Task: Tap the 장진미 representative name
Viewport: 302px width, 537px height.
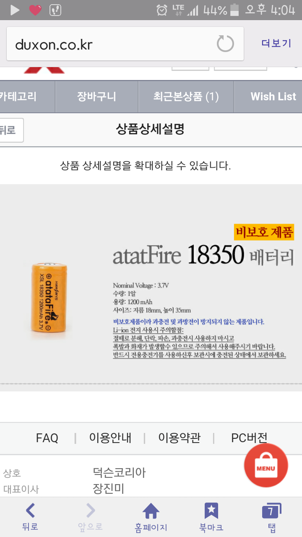Action: tap(108, 489)
